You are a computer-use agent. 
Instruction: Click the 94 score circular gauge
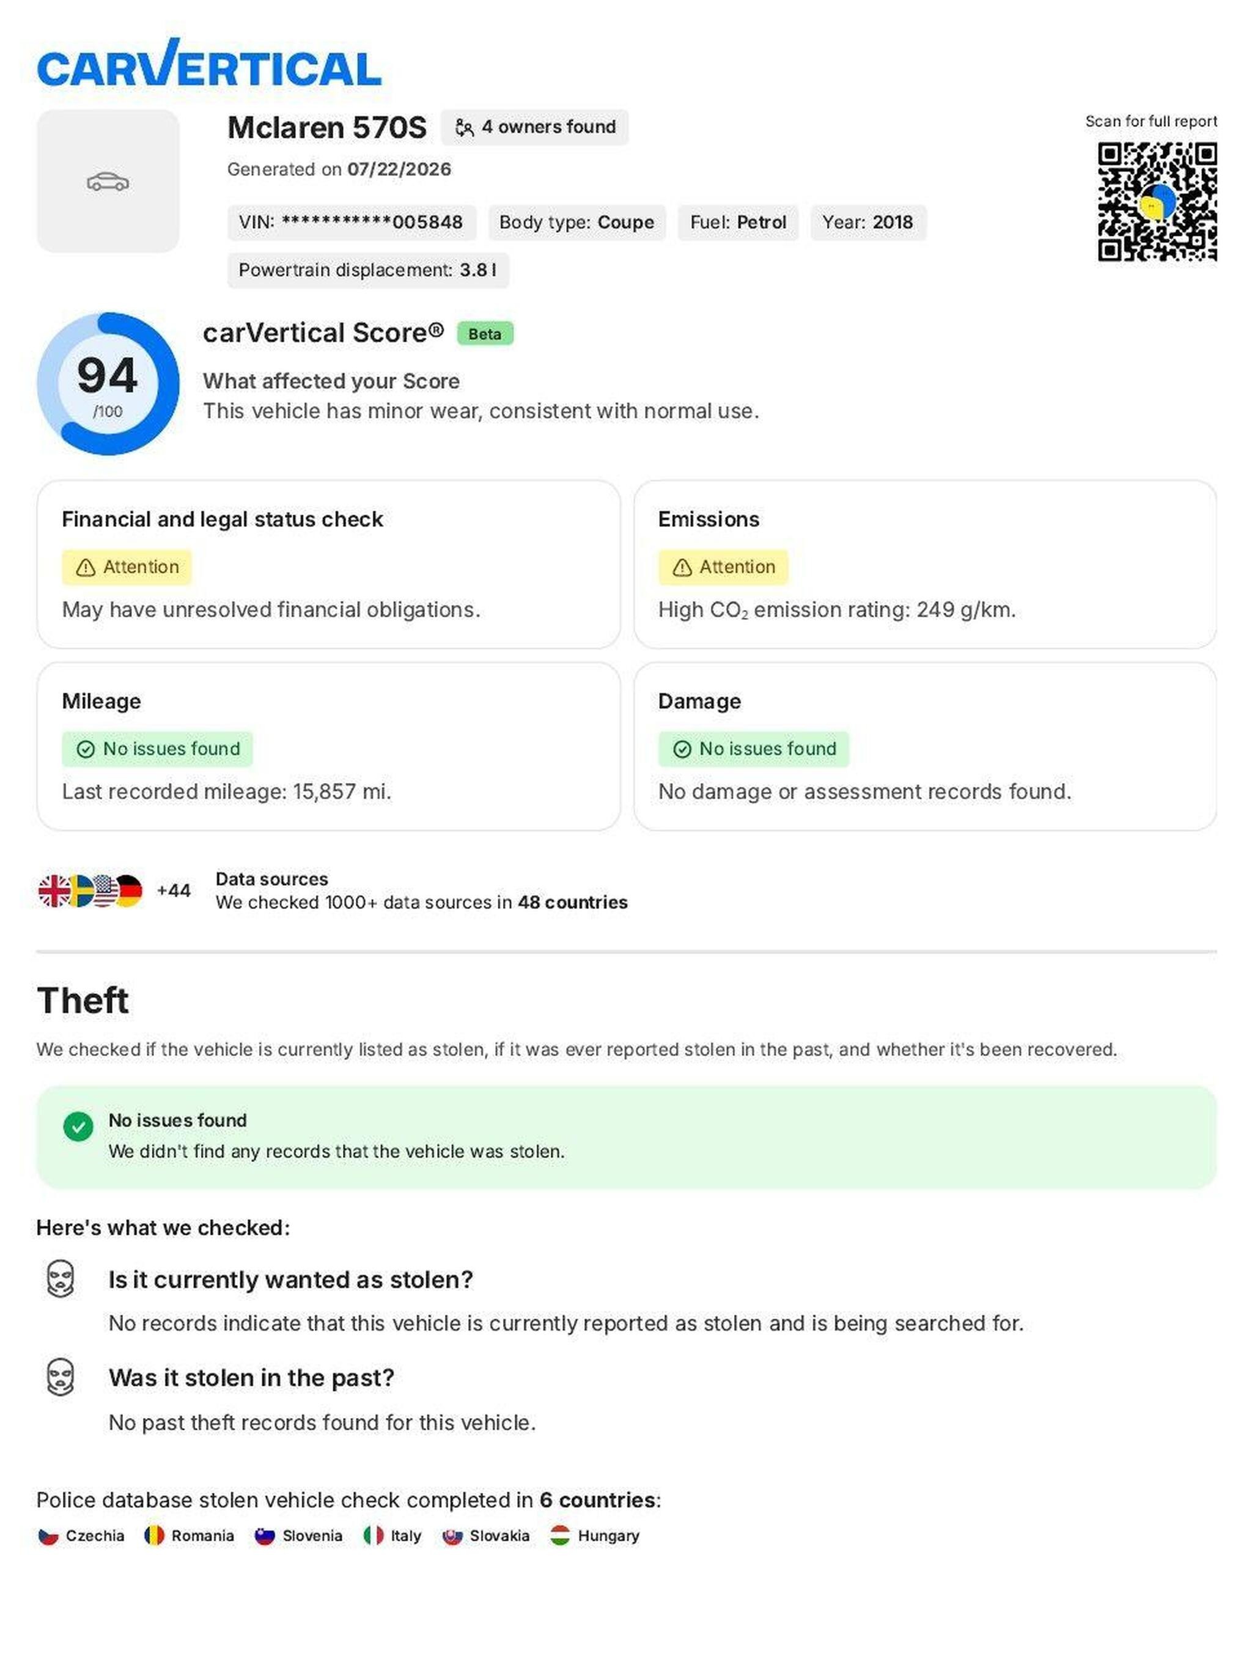(108, 383)
